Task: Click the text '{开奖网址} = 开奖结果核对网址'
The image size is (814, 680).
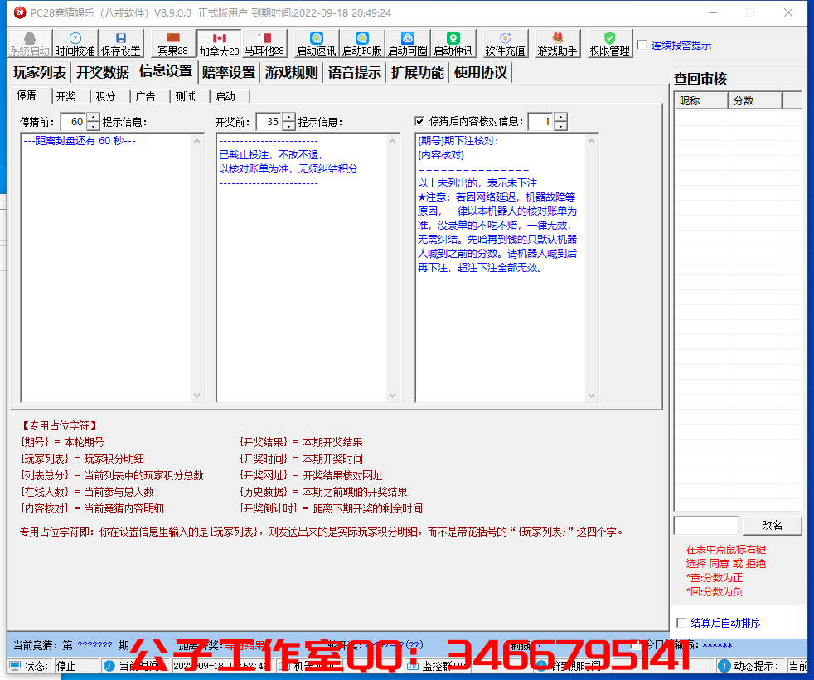Action: click(x=311, y=475)
